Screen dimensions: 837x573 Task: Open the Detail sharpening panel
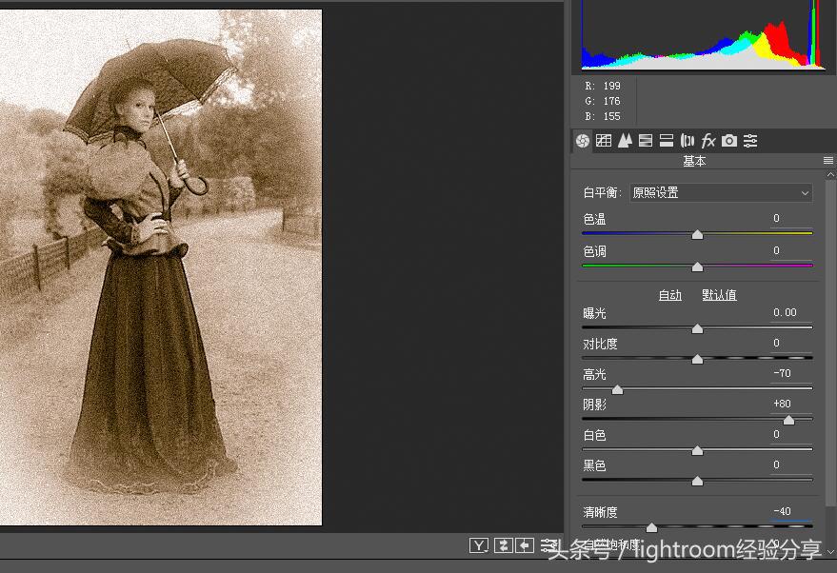click(x=625, y=140)
